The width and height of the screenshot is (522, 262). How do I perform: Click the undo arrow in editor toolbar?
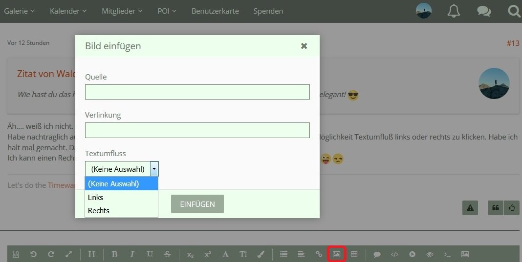coord(33,254)
